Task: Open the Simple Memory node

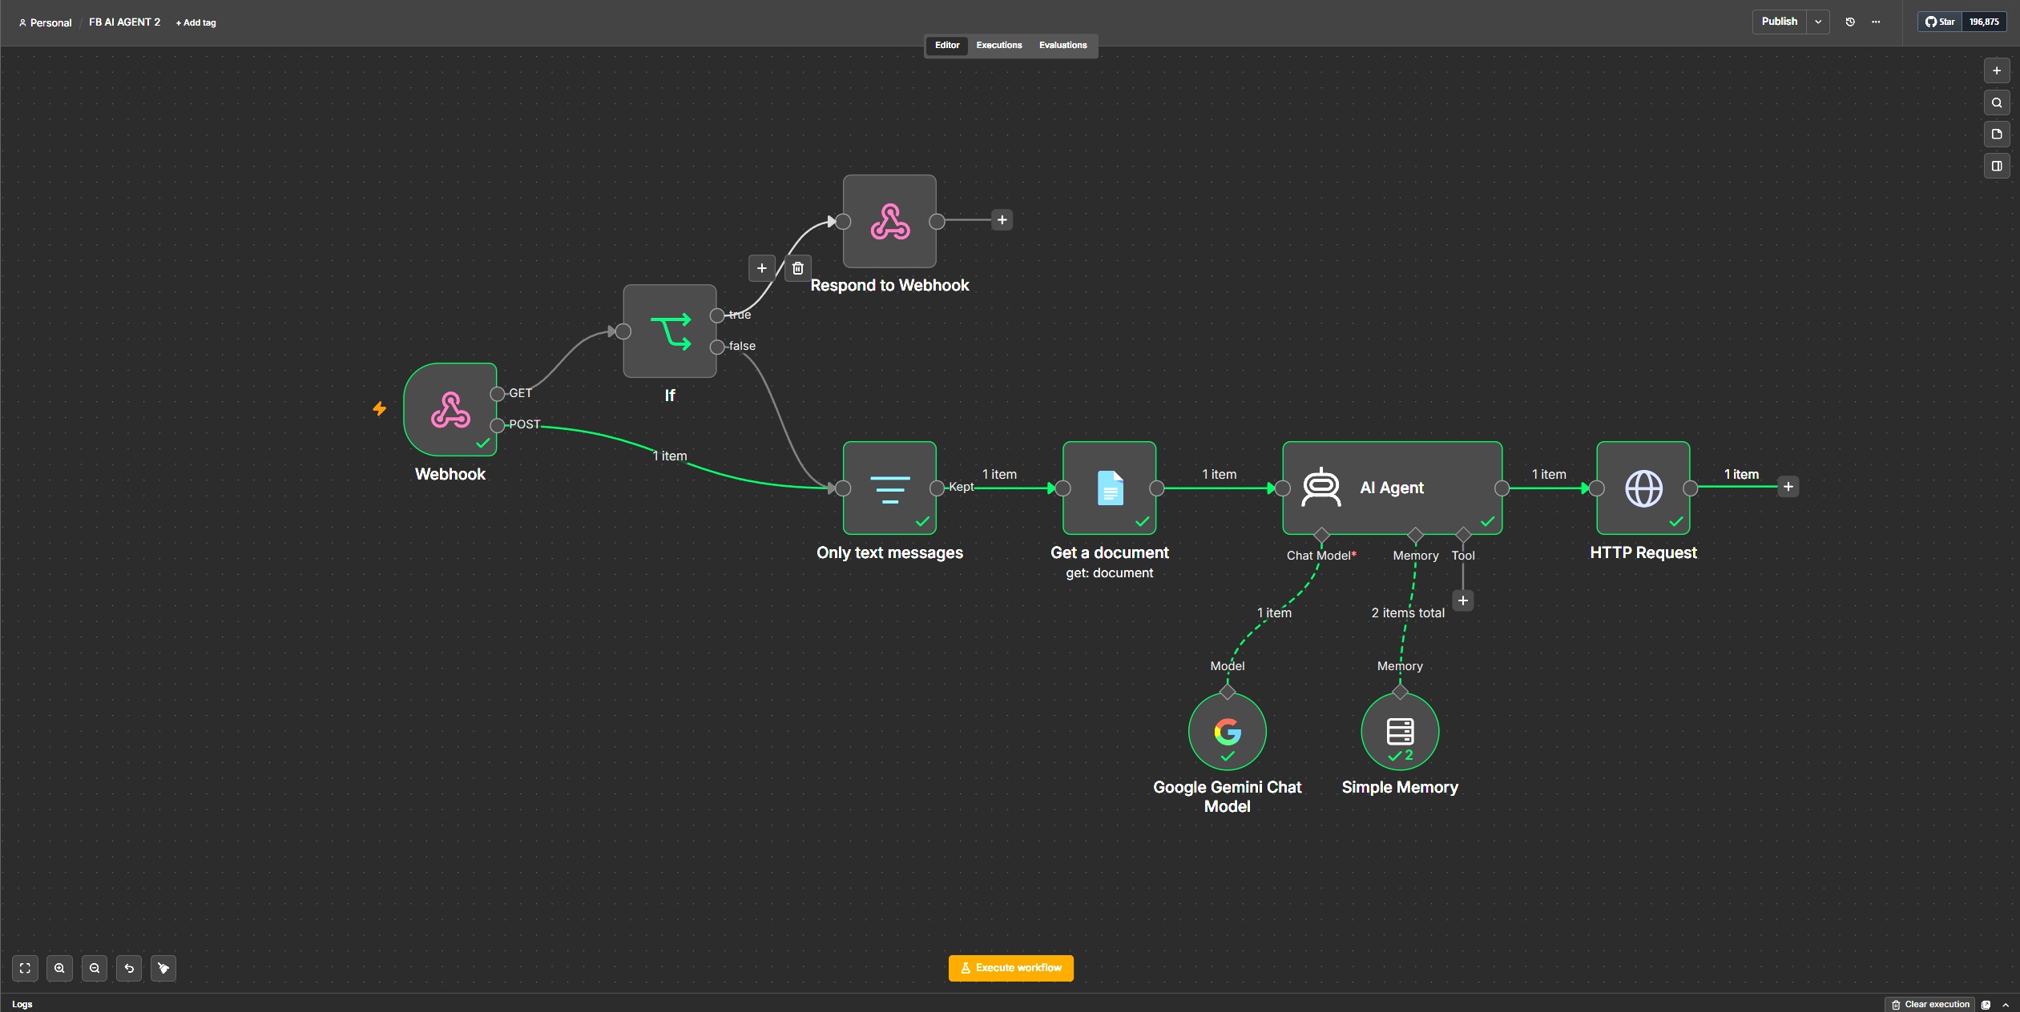Action: coord(1400,732)
